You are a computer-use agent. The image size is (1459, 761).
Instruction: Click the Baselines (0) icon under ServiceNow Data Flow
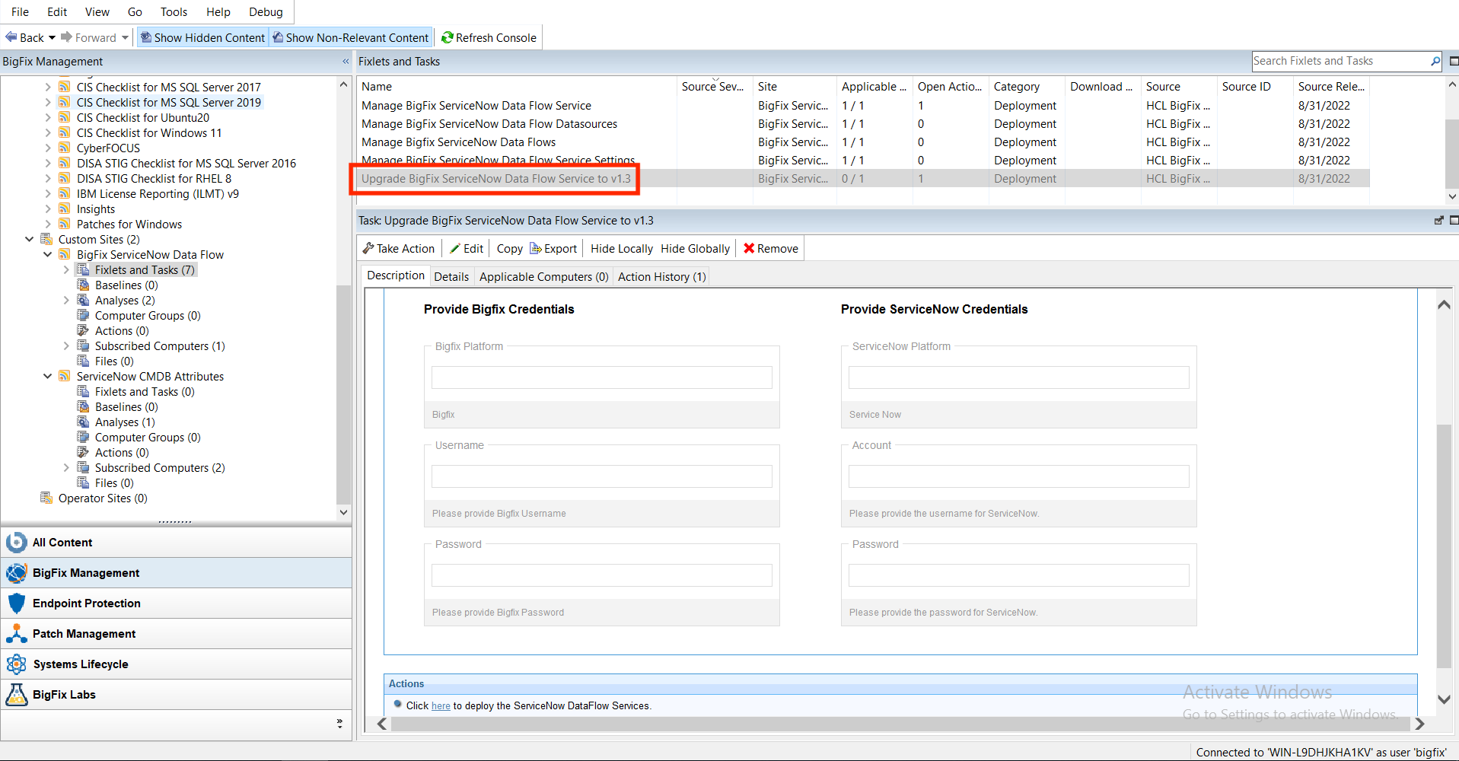83,285
